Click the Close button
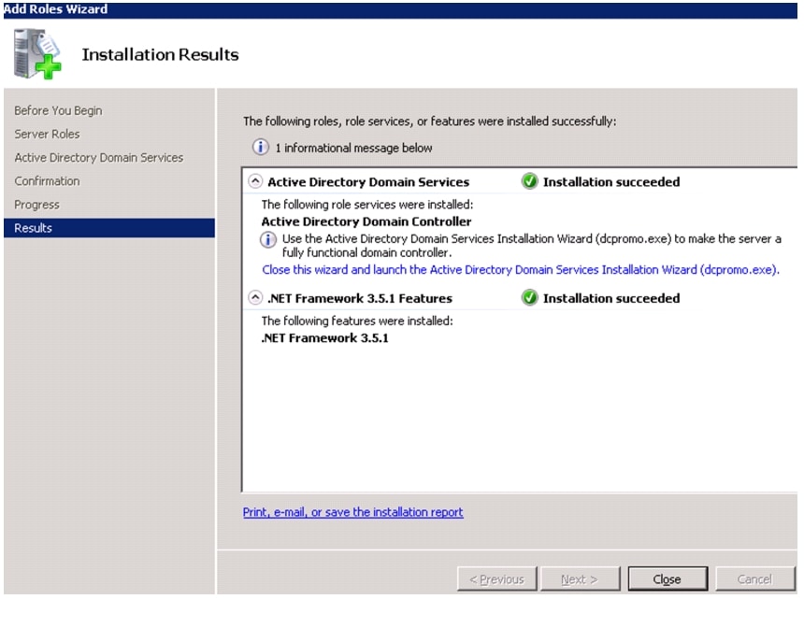The image size is (804, 628). pyautogui.click(x=668, y=579)
